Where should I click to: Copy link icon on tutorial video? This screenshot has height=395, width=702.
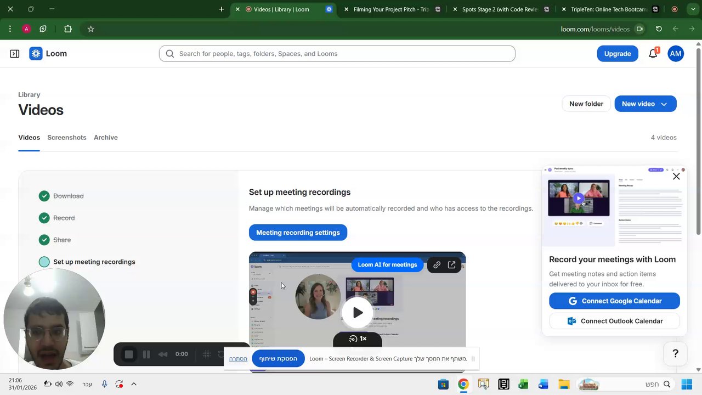click(437, 265)
